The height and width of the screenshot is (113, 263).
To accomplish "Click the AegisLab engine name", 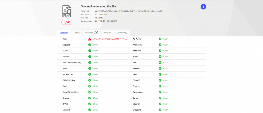I will (x=66, y=45).
